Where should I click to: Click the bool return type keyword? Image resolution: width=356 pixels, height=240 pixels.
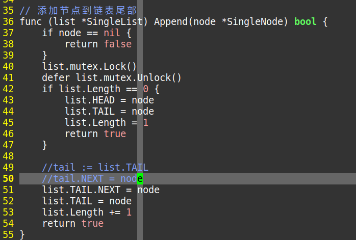tap(305, 22)
